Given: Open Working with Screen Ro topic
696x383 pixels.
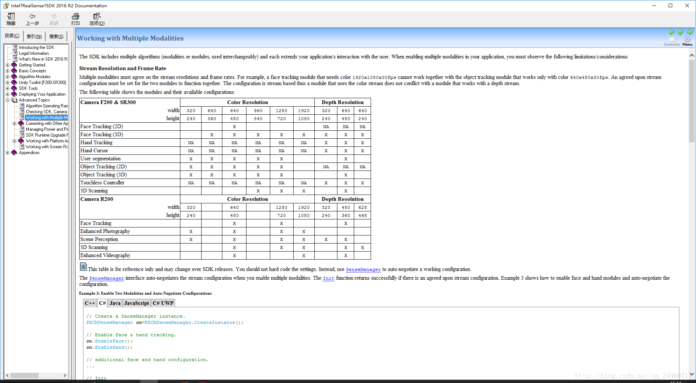Looking at the screenshot, I should coord(47,147).
